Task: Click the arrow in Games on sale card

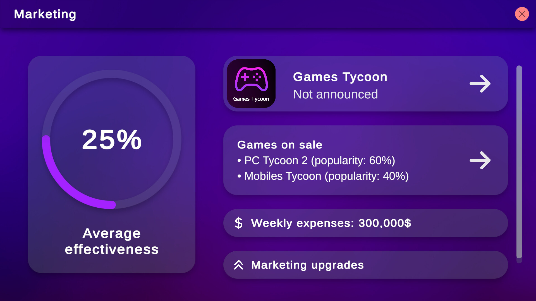Action: (x=480, y=160)
